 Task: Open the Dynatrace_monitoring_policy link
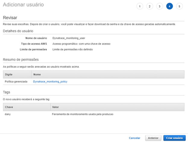(x=50, y=82)
